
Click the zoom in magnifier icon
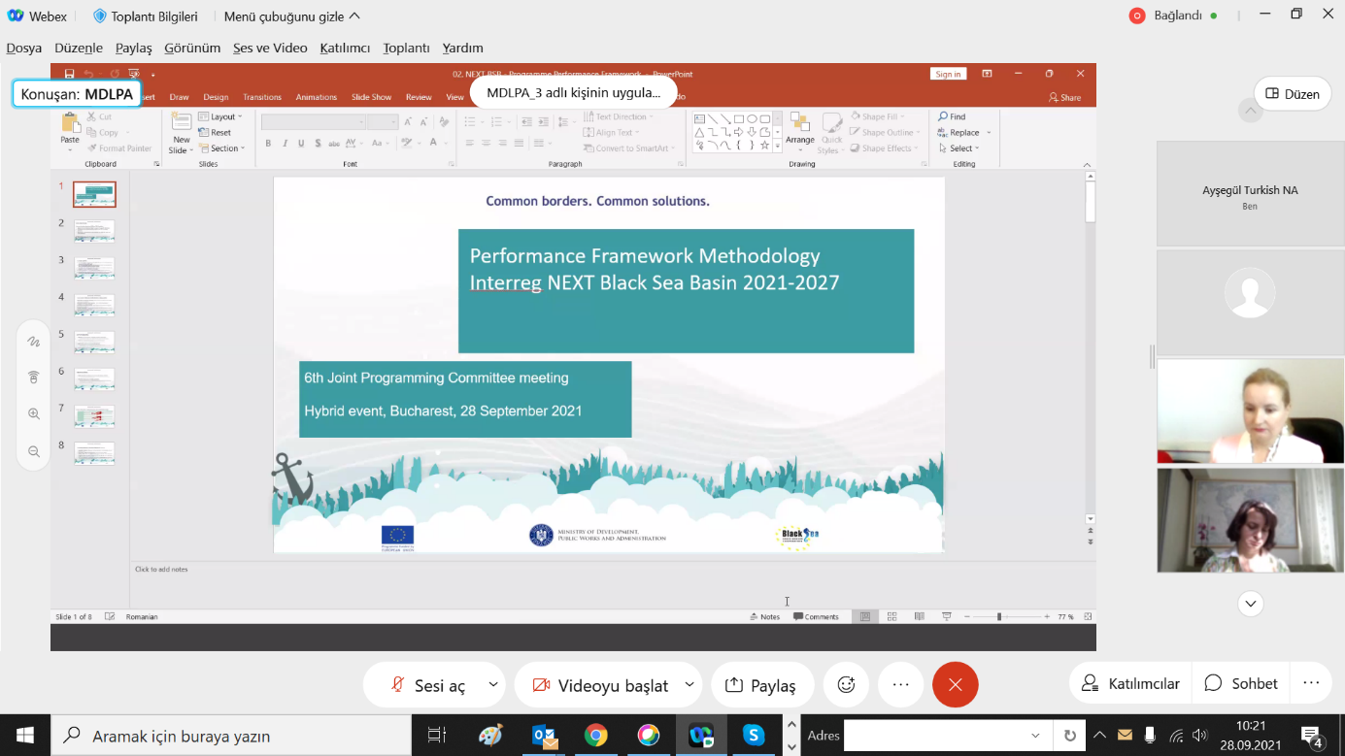[34, 414]
